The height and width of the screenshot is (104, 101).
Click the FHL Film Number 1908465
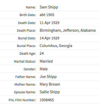coord(47,100)
